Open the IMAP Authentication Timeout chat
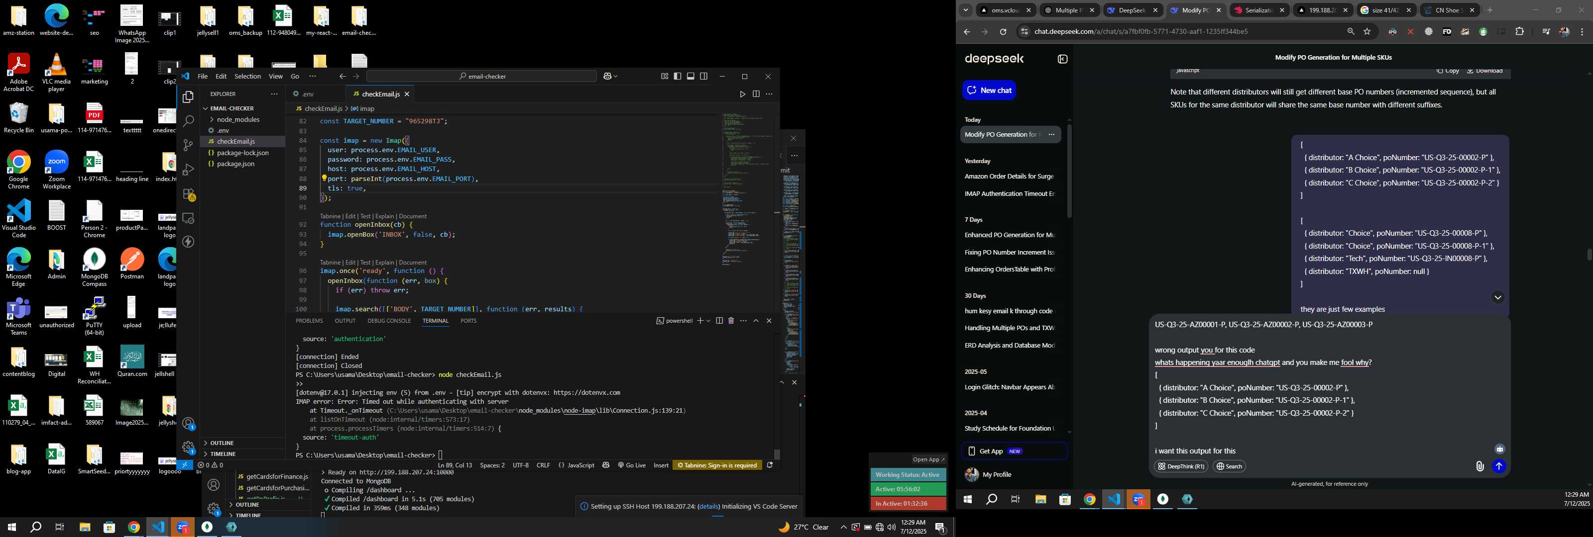Screen dimensions: 1593x537 pos(1009,193)
